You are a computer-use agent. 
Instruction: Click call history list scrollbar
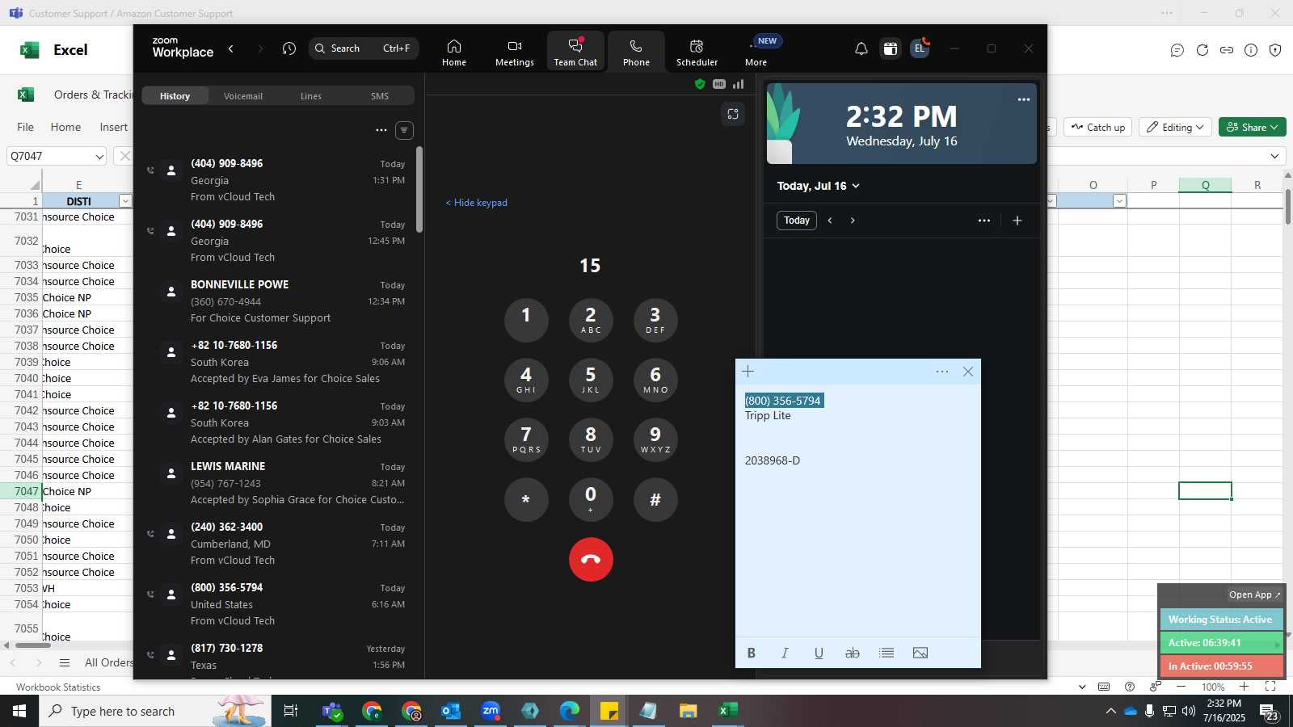point(419,190)
